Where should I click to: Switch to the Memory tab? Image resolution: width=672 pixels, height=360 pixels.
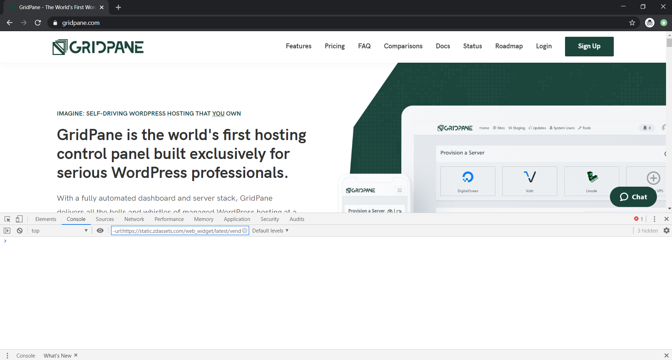tap(204, 219)
